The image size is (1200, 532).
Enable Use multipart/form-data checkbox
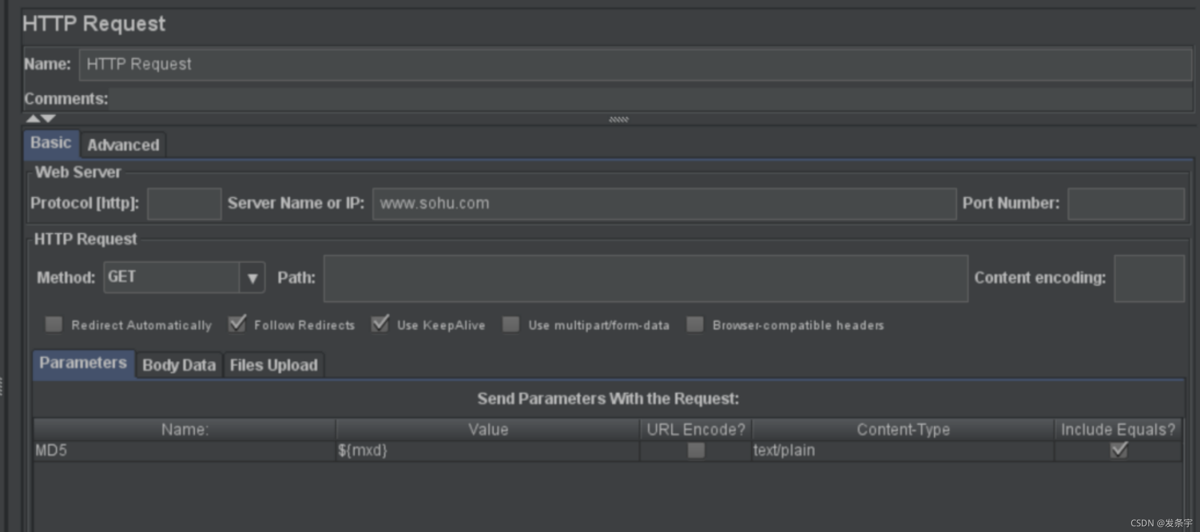tap(511, 324)
